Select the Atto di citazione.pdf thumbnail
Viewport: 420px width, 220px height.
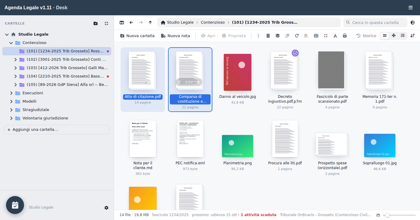point(143,71)
